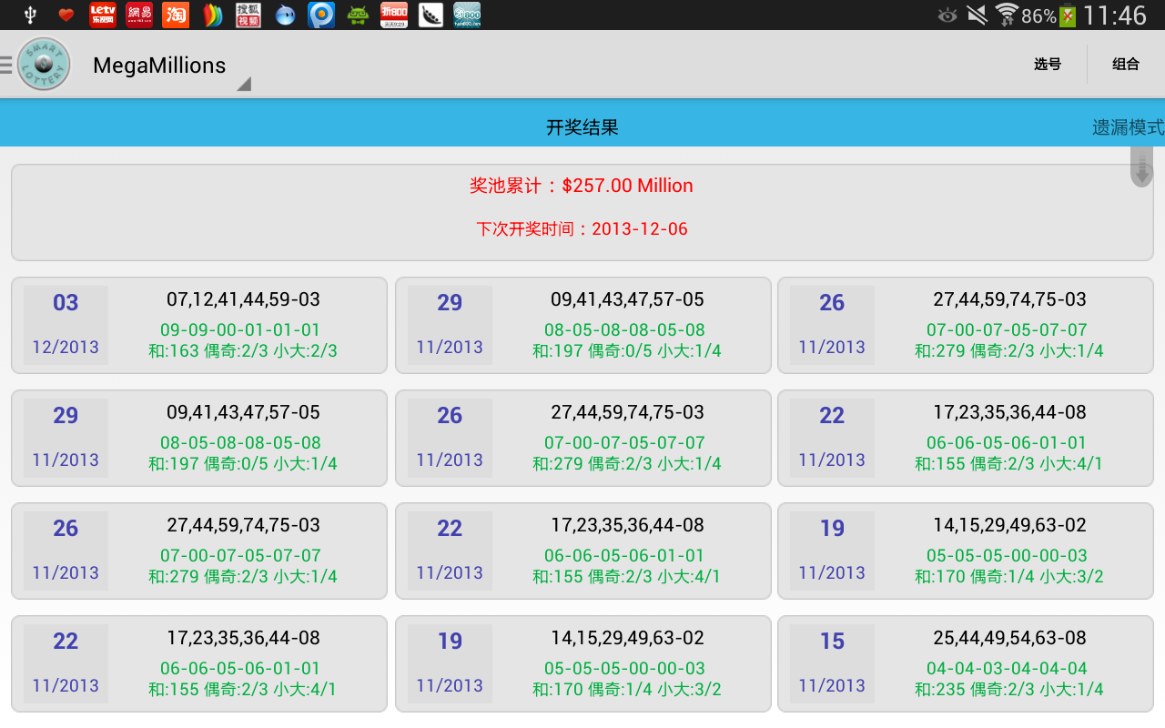
Task: Tap the green Android robot notification icon
Action: tap(358, 15)
